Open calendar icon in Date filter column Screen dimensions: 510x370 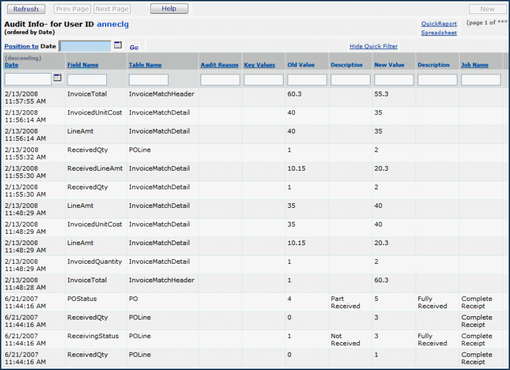pyautogui.click(x=57, y=78)
